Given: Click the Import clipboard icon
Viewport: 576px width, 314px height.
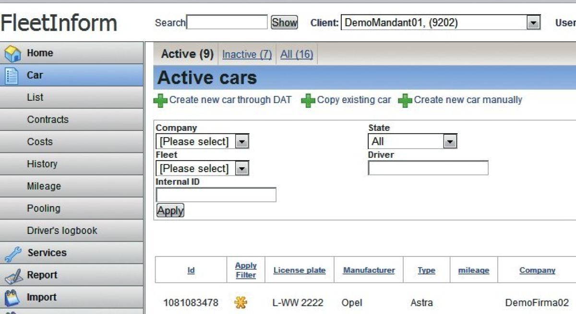Looking at the screenshot, I should [12, 298].
